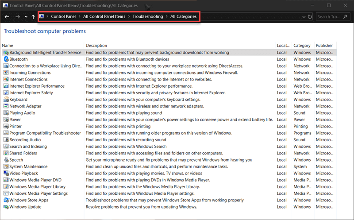Image resolution: width=354 pixels, height=220 pixels.
Task: Click description 'Find and fix problems with Windows Search'
Action: 126,147
